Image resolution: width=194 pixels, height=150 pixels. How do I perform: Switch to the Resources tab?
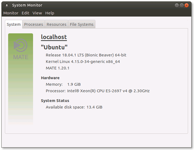tap(56, 24)
